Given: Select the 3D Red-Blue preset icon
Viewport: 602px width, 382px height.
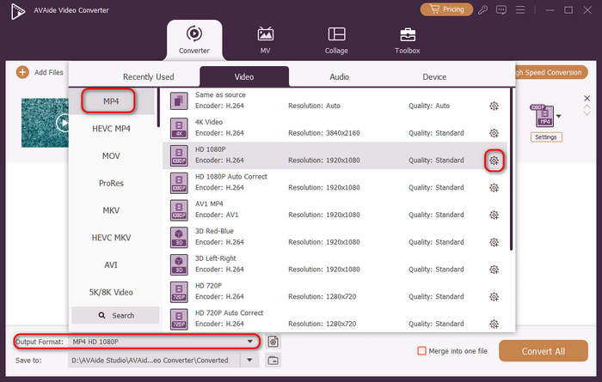Looking at the screenshot, I should coord(179,238).
